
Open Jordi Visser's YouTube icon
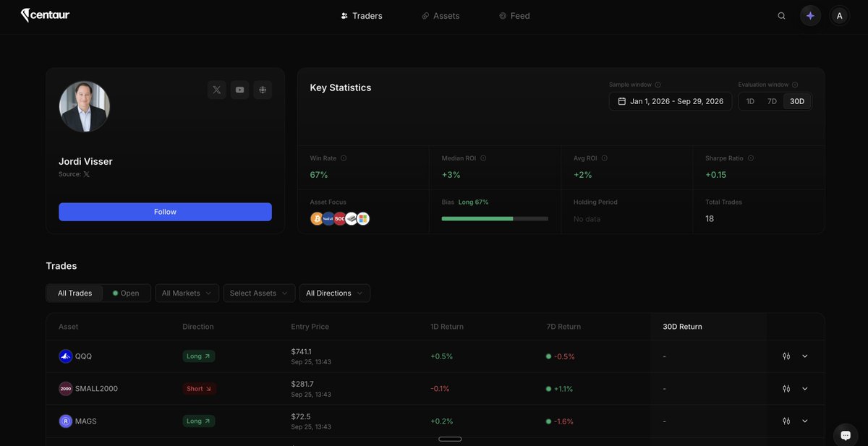(x=239, y=90)
